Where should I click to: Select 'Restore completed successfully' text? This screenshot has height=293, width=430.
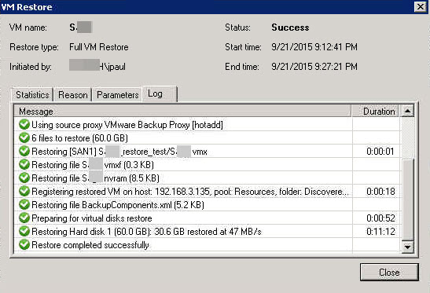pos(90,245)
